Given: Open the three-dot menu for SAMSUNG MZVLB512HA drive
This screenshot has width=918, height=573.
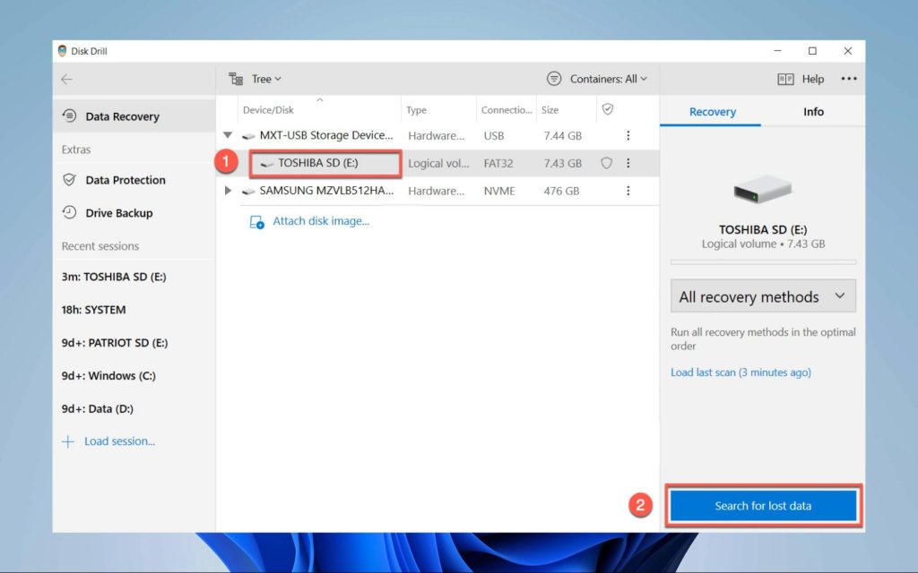Looking at the screenshot, I should pos(628,191).
